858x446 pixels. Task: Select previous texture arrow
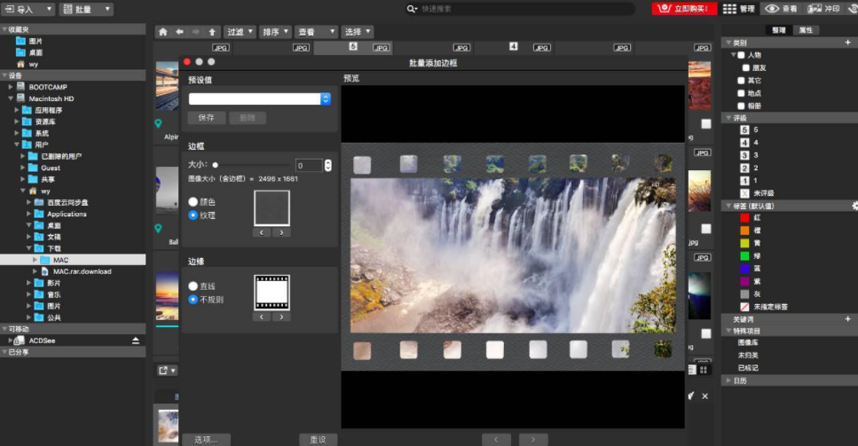click(x=262, y=232)
